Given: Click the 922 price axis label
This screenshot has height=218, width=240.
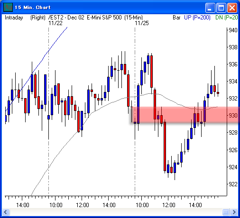Looking at the screenshot, I should point(233,184).
